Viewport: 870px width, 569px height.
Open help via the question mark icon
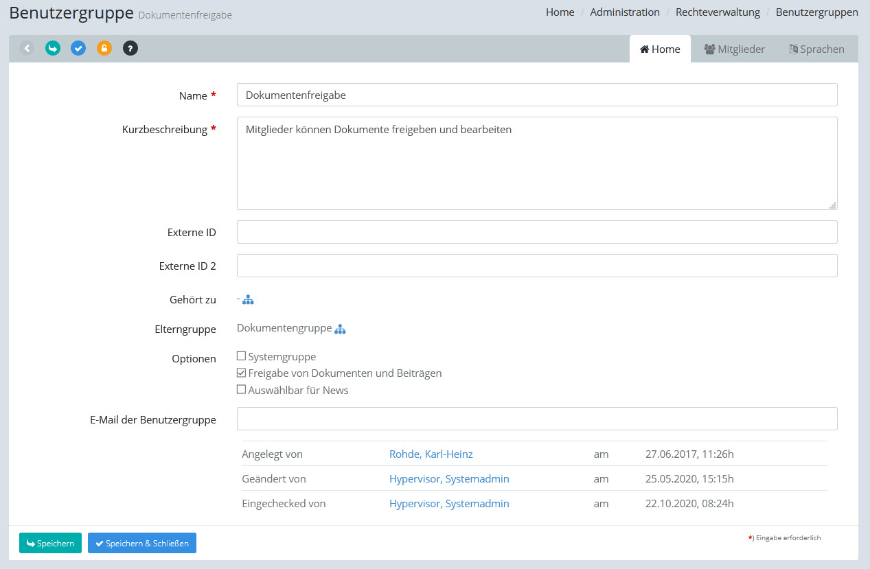(x=130, y=48)
